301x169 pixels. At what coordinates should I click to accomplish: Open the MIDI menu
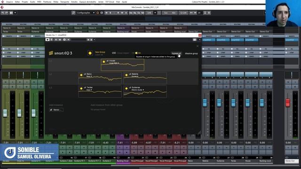pos(39,2)
